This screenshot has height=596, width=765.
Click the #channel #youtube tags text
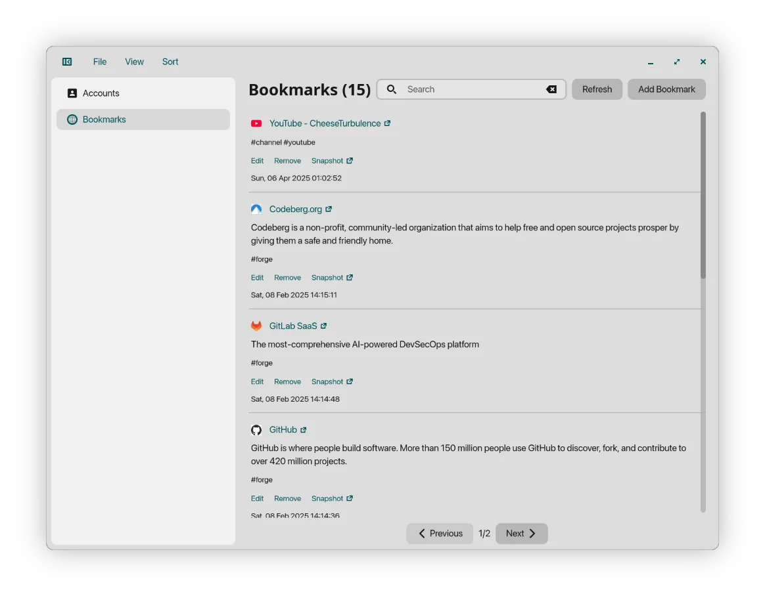pyautogui.click(x=283, y=142)
